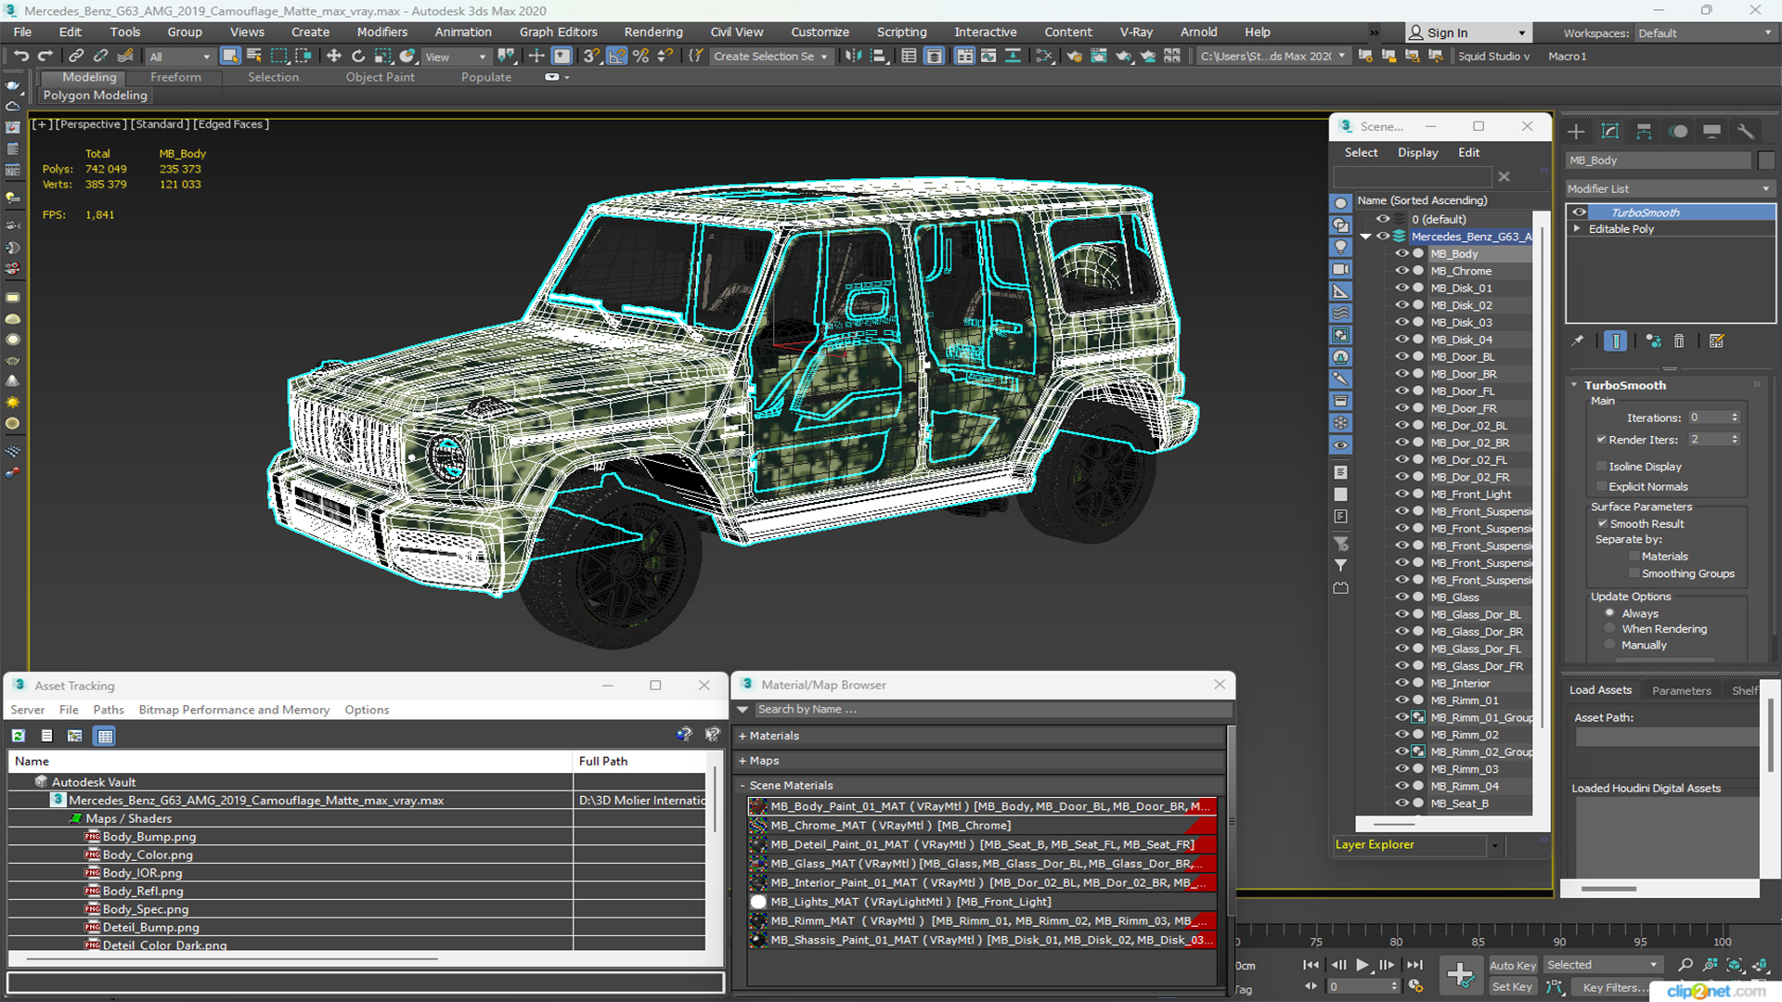This screenshot has height=1002, width=1782.
Task: Open the Workspaces Default dropdown
Action: (1705, 33)
